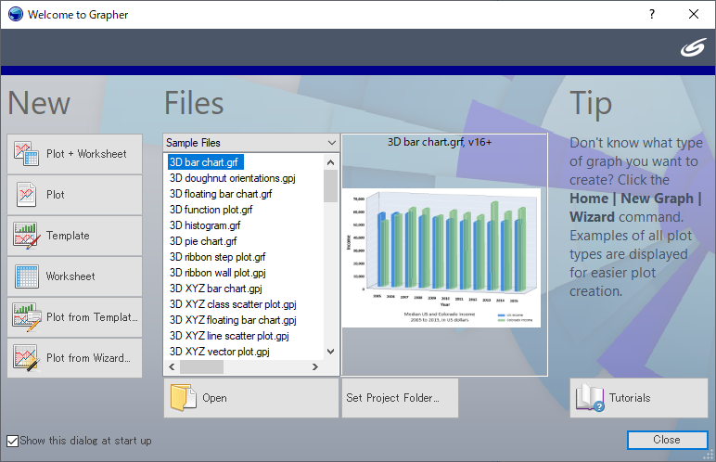Image resolution: width=716 pixels, height=462 pixels.
Task: Select 3D XYZ floating bar chart.gpj
Action: [233, 320]
